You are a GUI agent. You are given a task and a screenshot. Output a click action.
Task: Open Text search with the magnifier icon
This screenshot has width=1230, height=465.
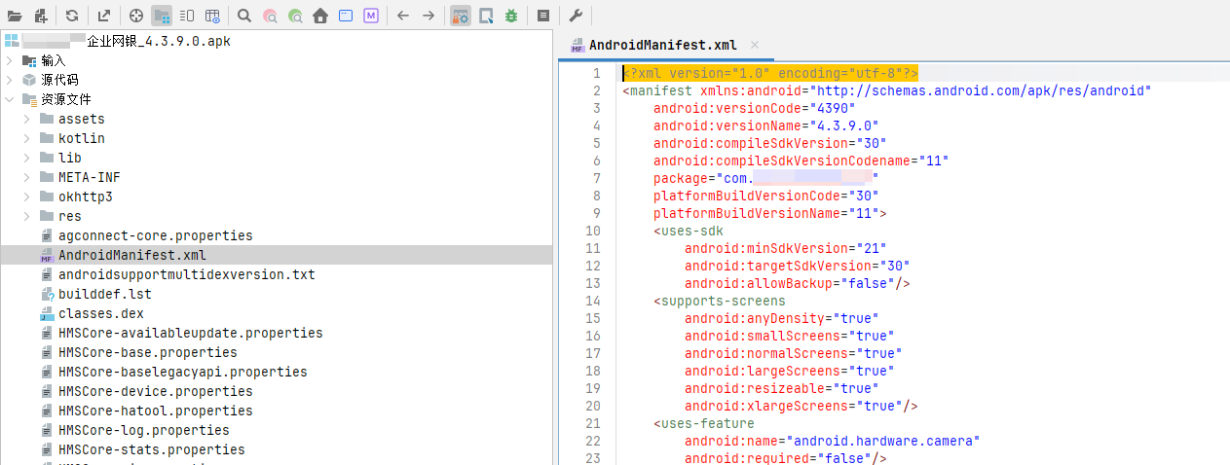244,16
